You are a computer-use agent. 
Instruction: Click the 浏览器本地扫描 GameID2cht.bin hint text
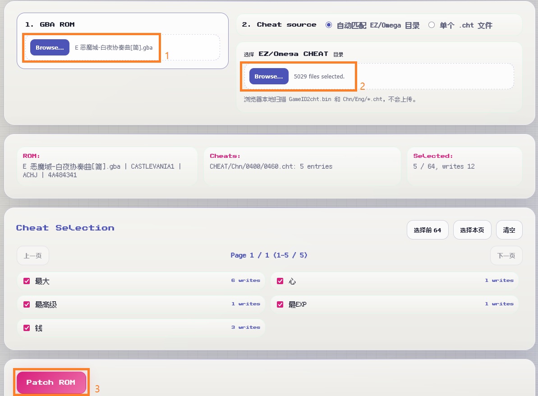(330, 99)
